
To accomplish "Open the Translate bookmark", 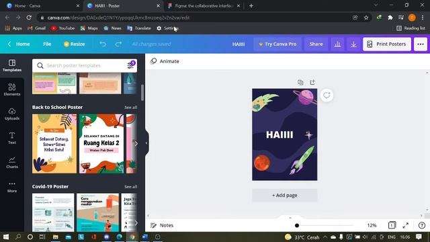I will (139, 28).
